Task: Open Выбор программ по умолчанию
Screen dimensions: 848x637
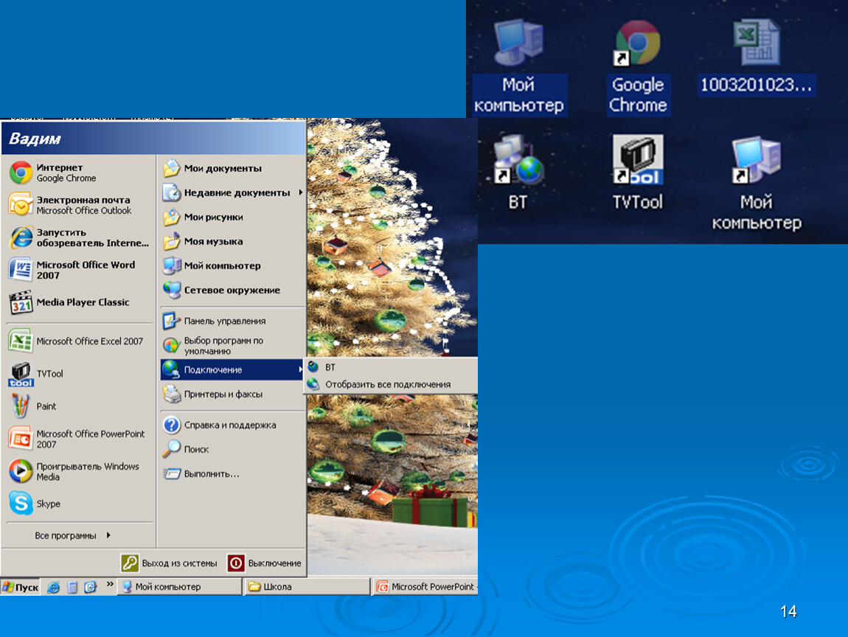Action: click(232, 345)
